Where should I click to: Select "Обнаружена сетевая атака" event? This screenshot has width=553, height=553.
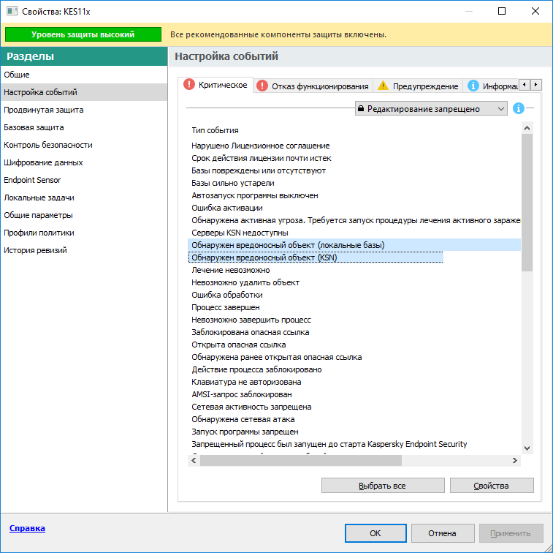click(354, 419)
